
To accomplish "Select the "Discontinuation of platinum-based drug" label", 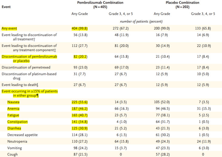I will pos(29,76).
